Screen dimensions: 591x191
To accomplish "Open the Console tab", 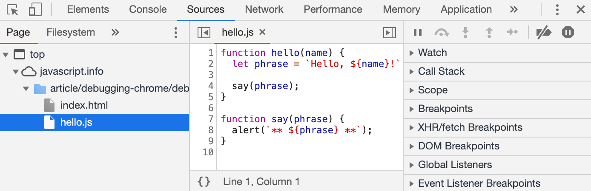I will pos(148,9).
